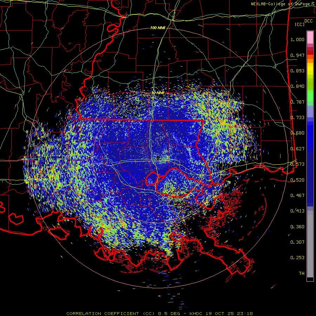Image resolution: width=316 pixels, height=316 pixels.
Task: Click the 0.733 color scale value
Action: [297, 117]
